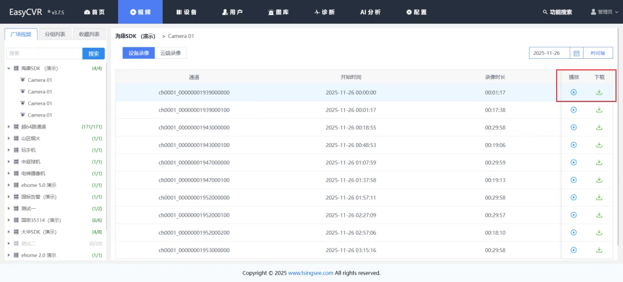Download the recording starting at 00:48:53
Screen dimensions: 623x282
[x=599, y=145]
